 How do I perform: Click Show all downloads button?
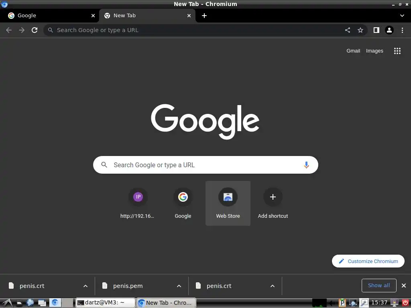[x=379, y=286]
